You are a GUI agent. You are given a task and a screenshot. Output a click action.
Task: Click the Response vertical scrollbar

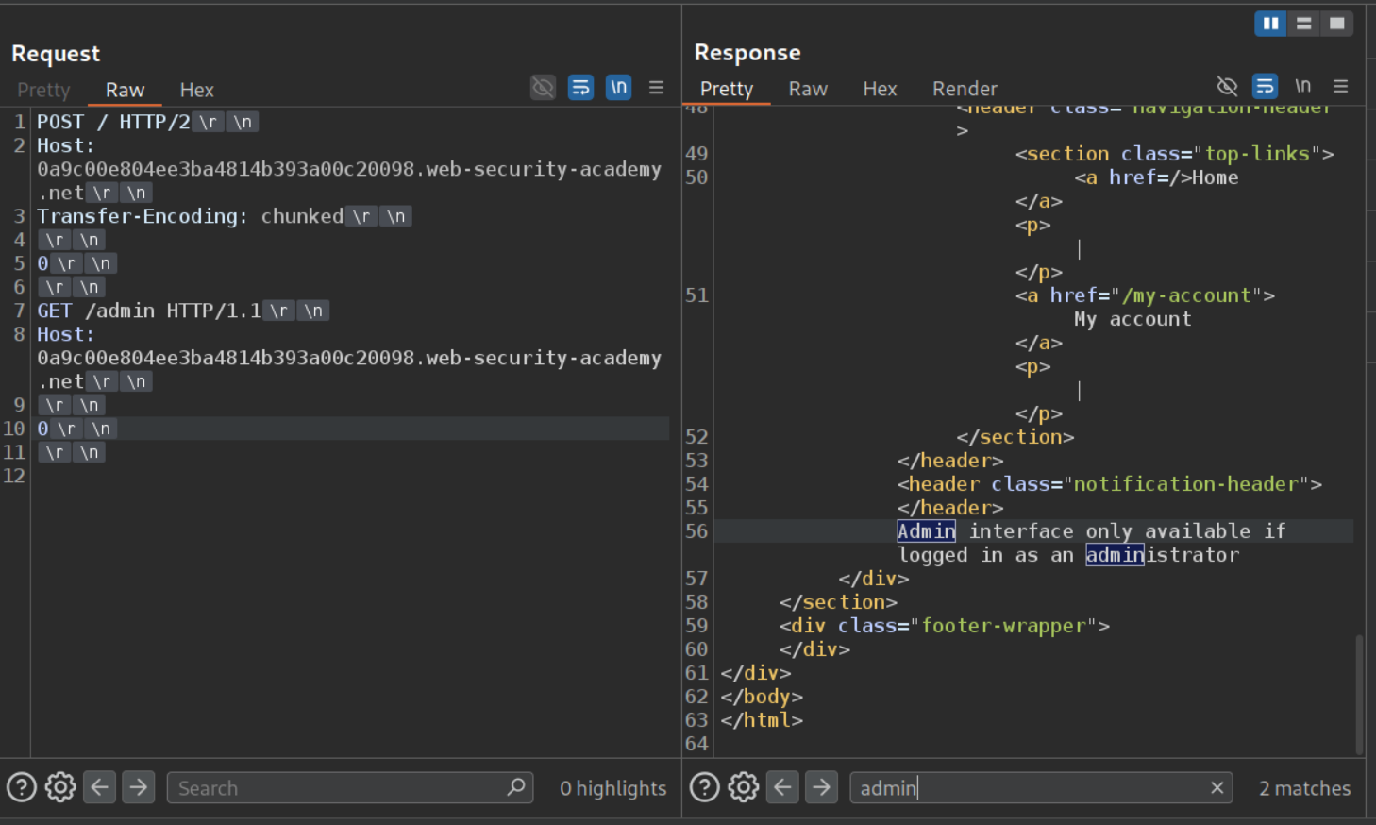click(x=1359, y=694)
